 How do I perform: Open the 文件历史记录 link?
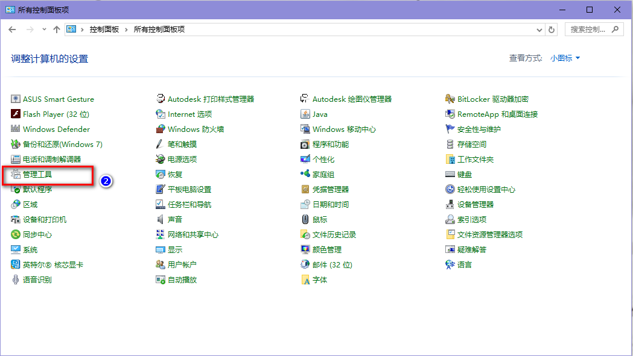[x=334, y=235]
